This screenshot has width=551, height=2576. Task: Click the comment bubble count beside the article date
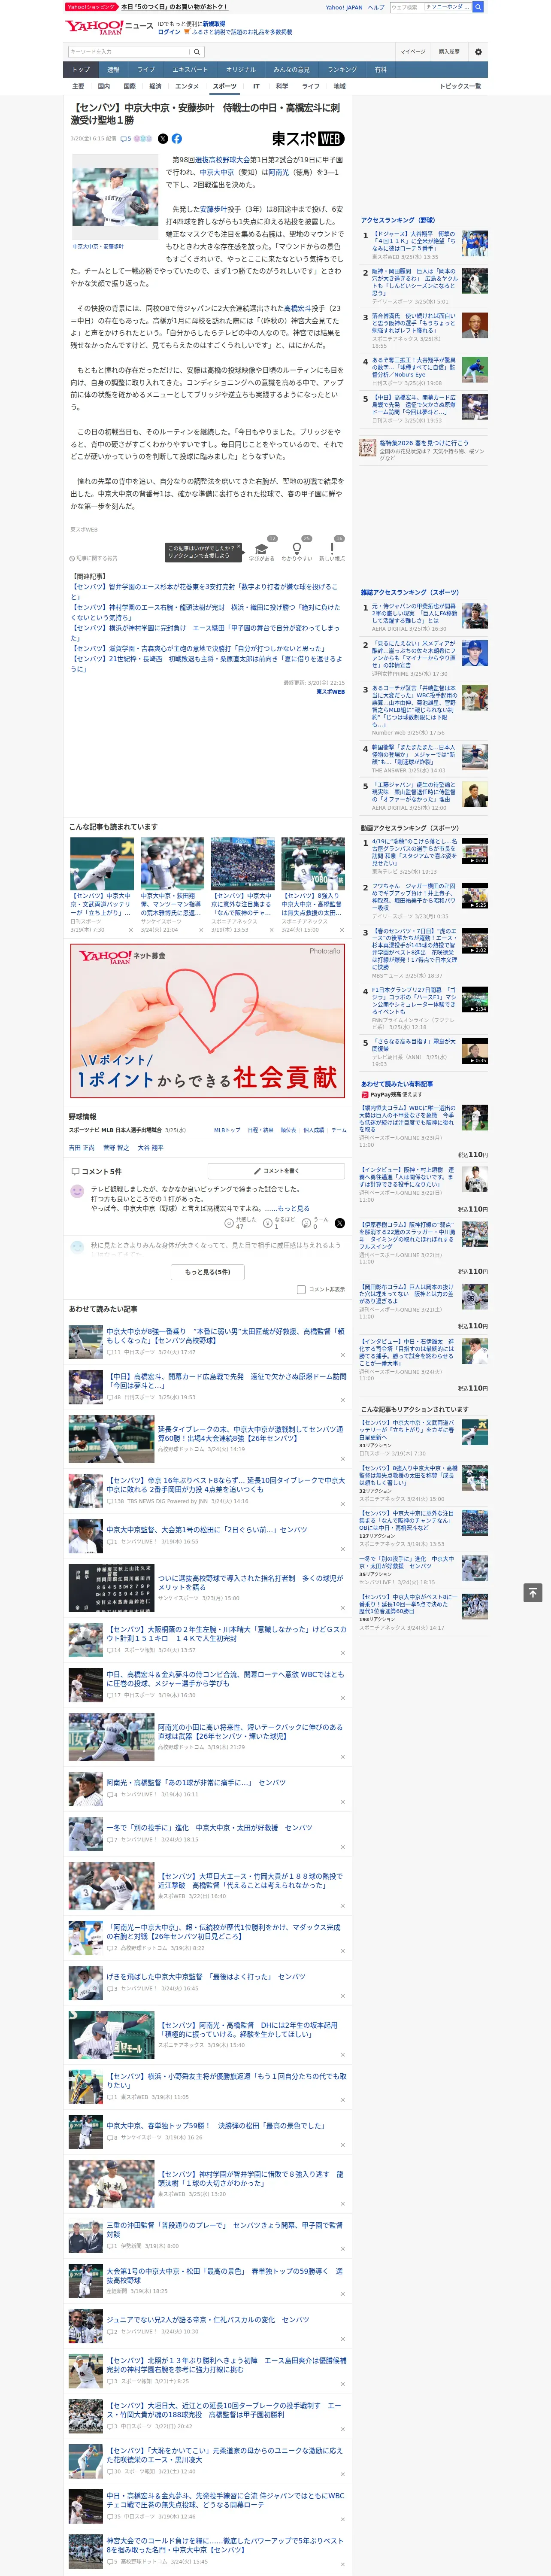(126, 139)
